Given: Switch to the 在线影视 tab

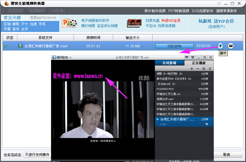Looking at the screenshot, I should [169, 63].
